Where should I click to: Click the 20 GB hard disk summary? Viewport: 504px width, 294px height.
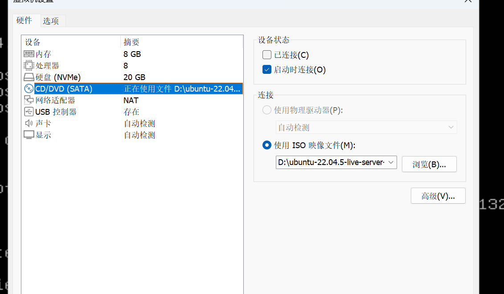[135, 77]
